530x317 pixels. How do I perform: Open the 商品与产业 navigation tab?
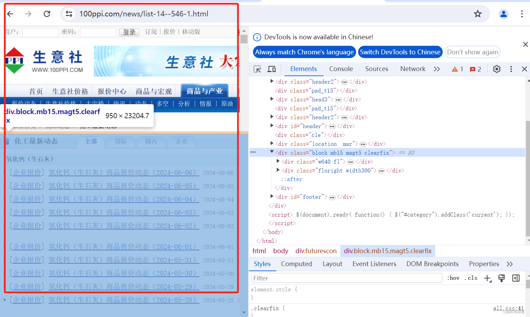tap(204, 91)
